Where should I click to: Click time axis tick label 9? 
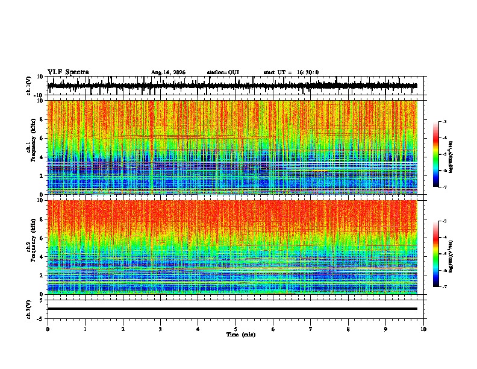pos(385,329)
